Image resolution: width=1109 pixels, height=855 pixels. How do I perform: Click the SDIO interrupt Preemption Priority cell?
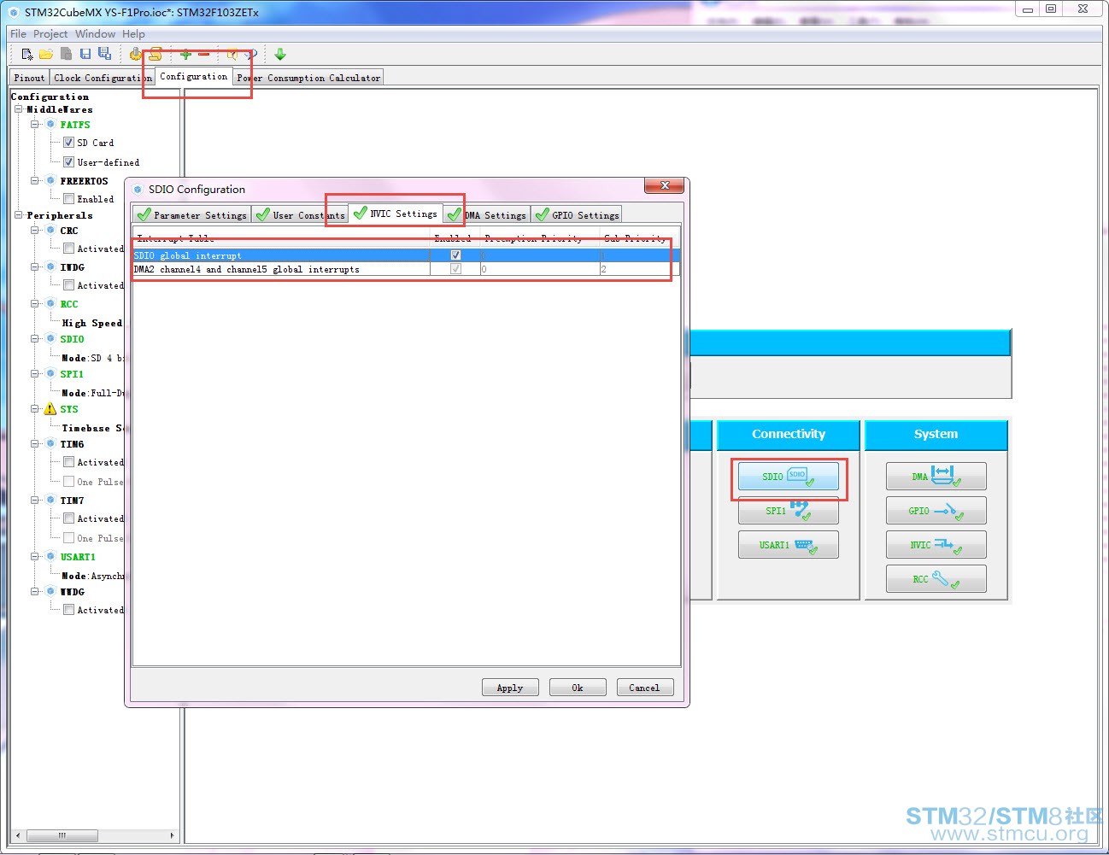click(539, 255)
